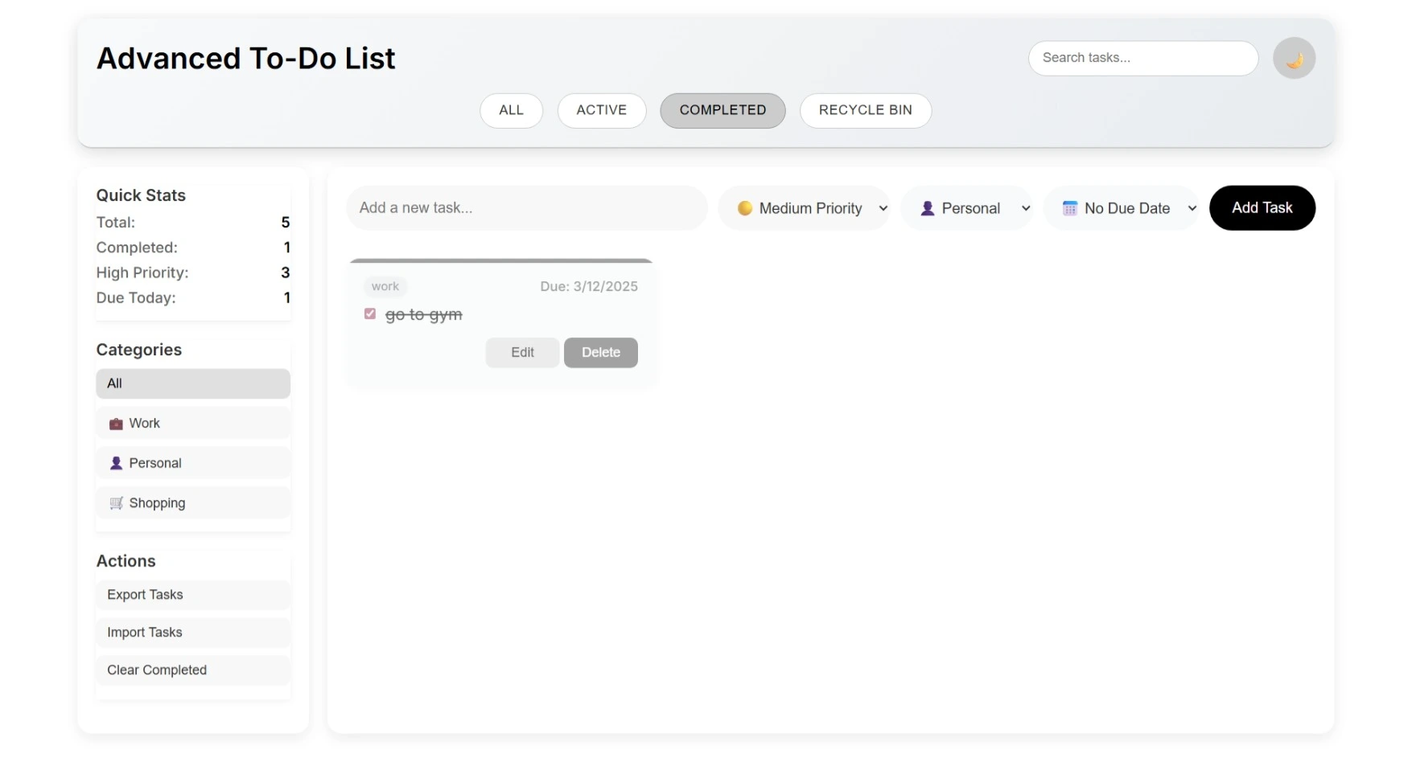Switch to the ACTIVE filter tab
Viewport: 1412px width, 770px height.
(601, 110)
